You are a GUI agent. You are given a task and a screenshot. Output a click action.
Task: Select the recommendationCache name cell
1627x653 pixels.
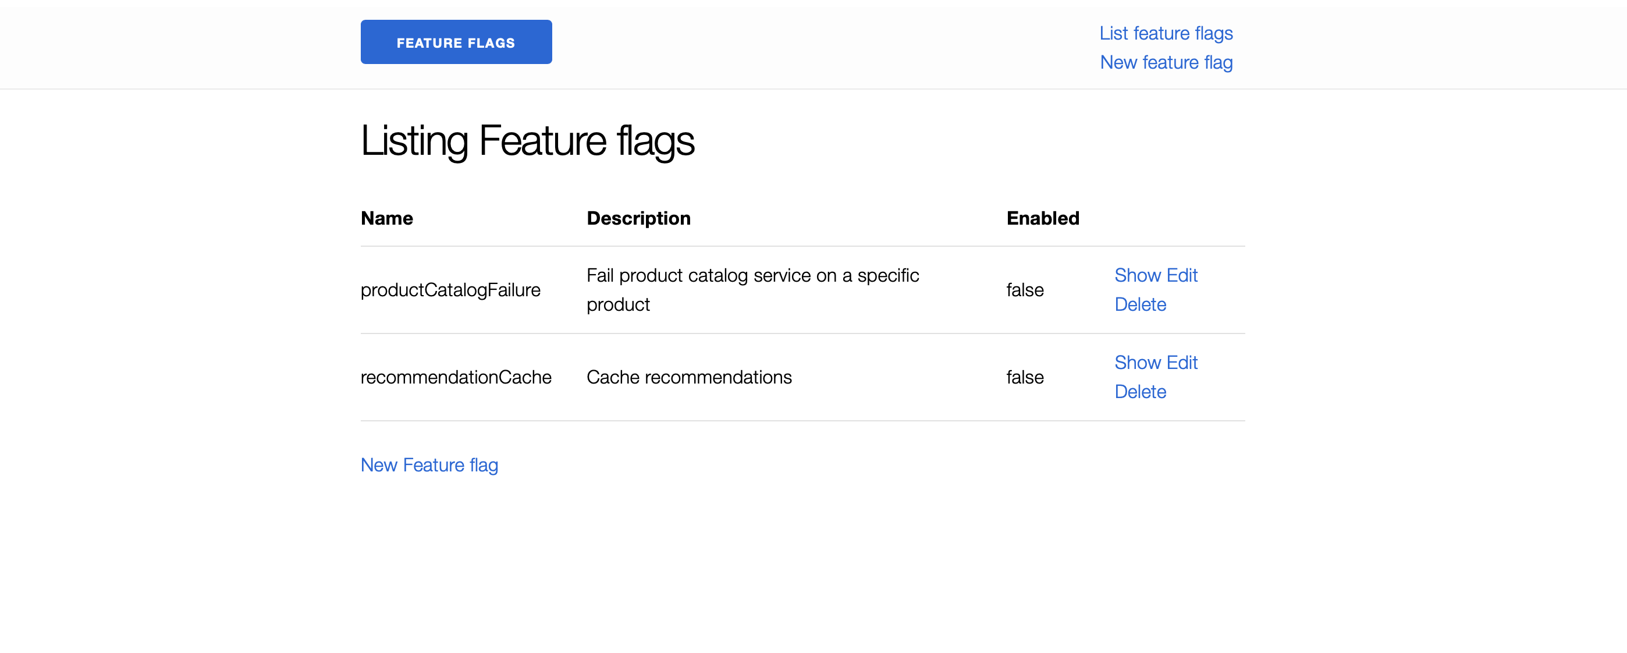click(456, 377)
